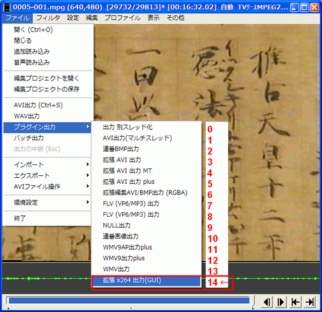Jump to selection start frame
Image resolution: width=322 pixels, height=312 pixels.
tap(296, 302)
